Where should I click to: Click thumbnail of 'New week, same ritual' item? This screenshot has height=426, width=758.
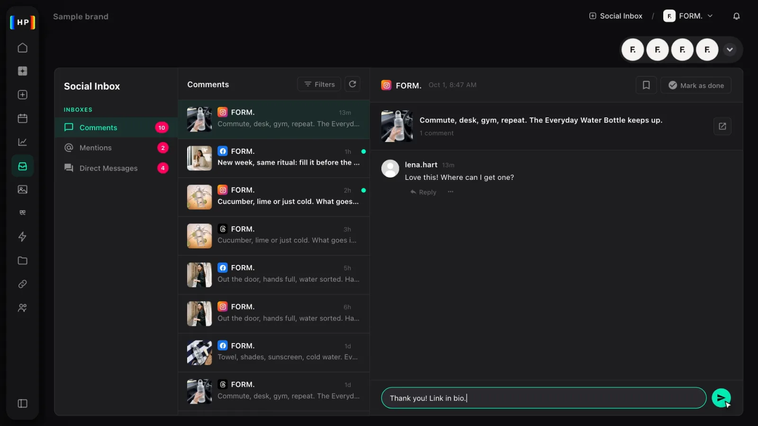pos(199,158)
